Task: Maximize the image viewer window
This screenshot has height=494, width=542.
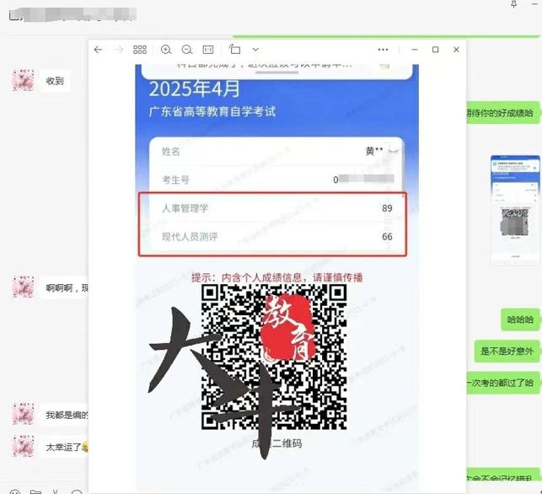Action: [x=436, y=50]
